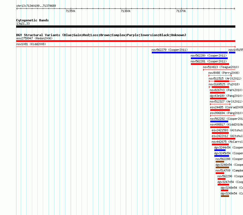Click esv24485 (Conrad2009) variant label
The image size is (243, 215).
(226, 107)
